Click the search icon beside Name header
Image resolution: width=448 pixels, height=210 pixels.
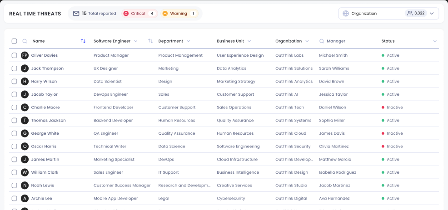[x=25, y=41]
